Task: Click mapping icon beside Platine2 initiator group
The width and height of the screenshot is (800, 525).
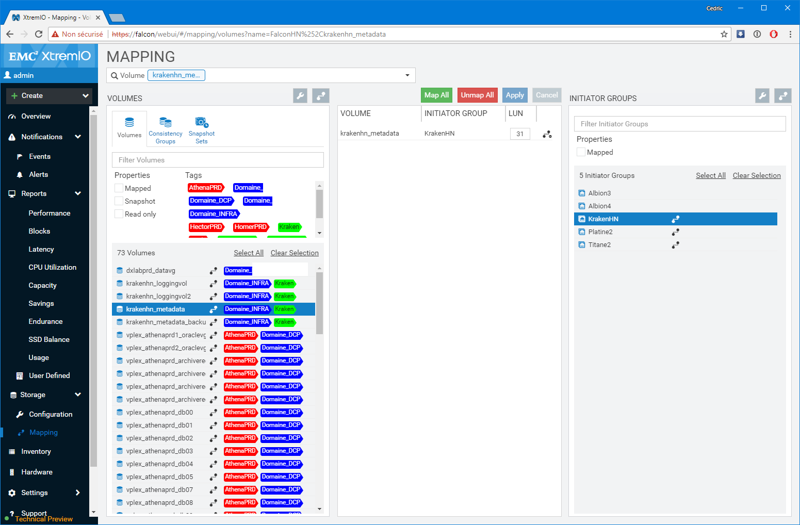Action: [x=675, y=232]
